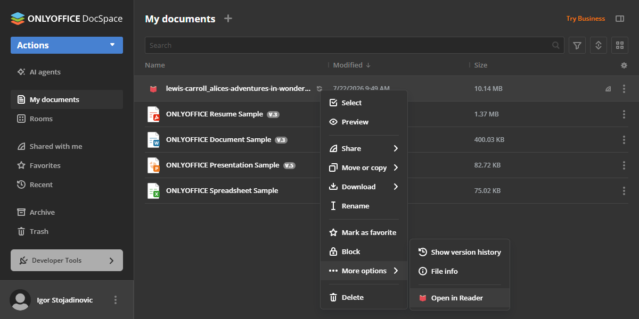Open the Actions dropdown button
This screenshot has height=319, width=639.
coord(67,45)
